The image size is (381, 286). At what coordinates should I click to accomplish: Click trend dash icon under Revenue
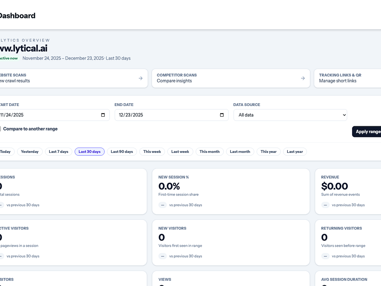[x=325, y=205]
